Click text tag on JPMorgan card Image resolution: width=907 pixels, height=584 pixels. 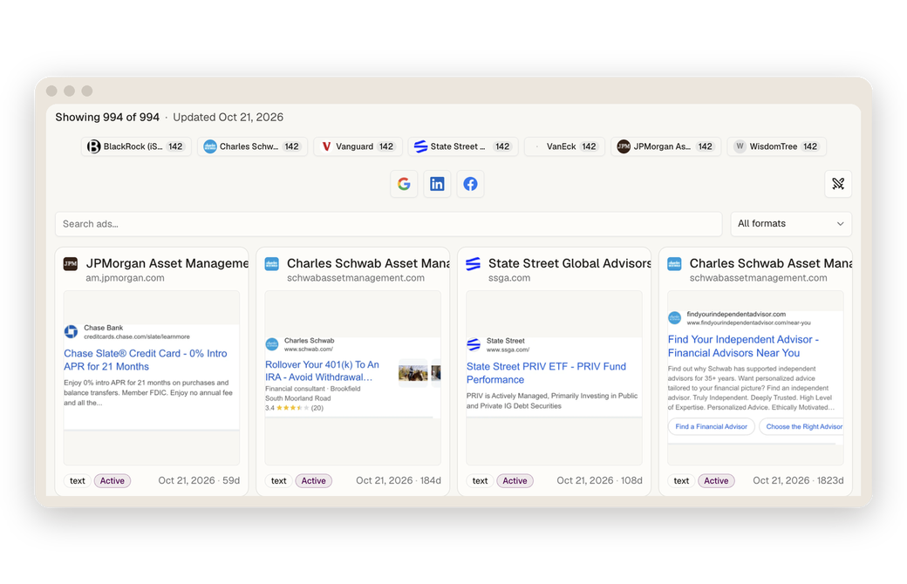(x=77, y=480)
